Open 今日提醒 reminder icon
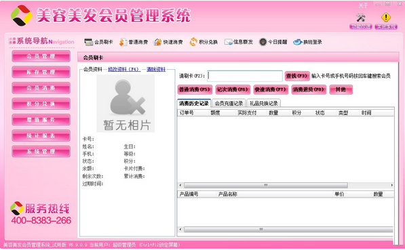This screenshot has width=405, height=250. click(263, 42)
